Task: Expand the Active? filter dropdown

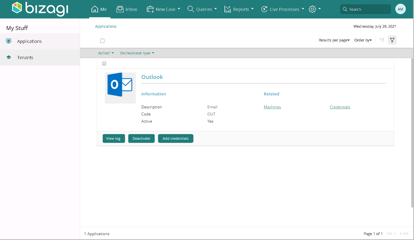Action: pos(106,53)
